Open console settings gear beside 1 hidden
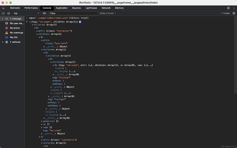The width and height of the screenshot is (237, 148). 234,13
